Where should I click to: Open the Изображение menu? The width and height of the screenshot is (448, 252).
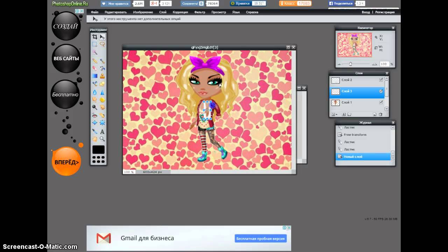(143, 12)
